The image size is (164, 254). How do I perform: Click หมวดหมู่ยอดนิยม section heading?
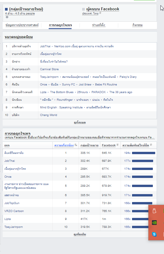19,37
